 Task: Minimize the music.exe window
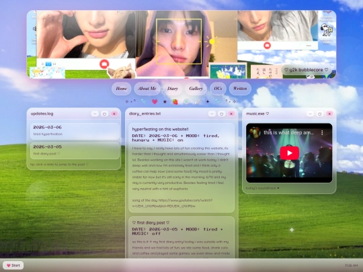click(310, 114)
